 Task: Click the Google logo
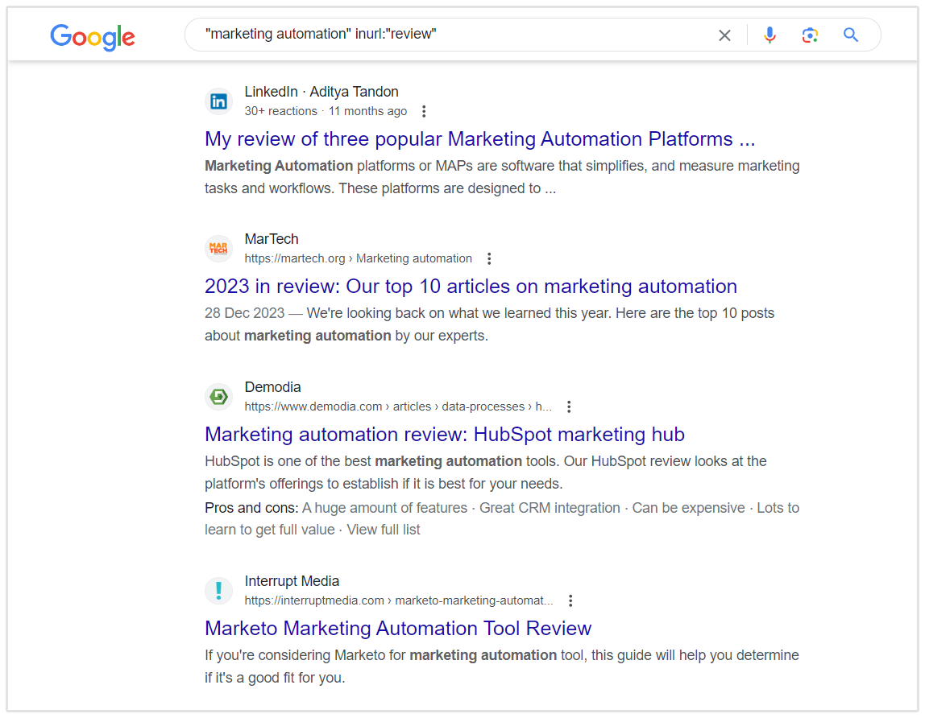coord(93,36)
